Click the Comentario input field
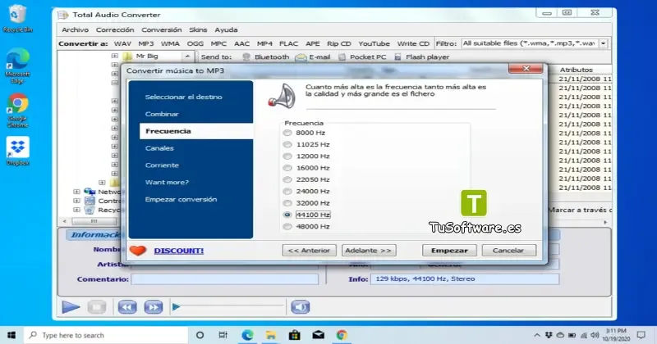657x344 pixels. tap(224, 279)
